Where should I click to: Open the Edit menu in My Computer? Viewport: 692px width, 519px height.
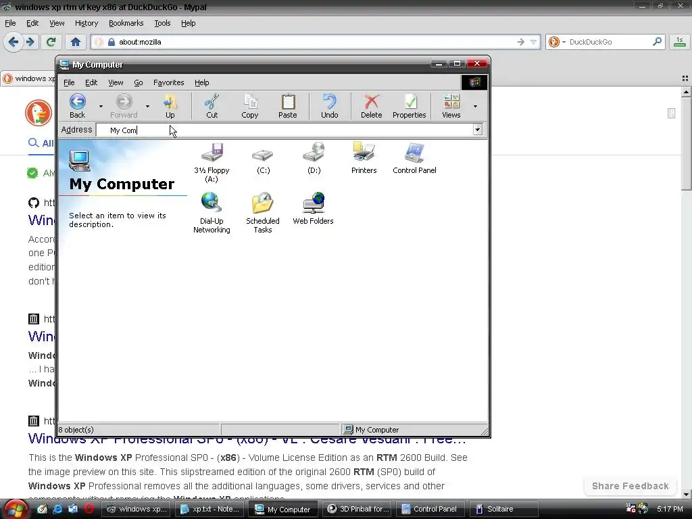click(x=91, y=82)
